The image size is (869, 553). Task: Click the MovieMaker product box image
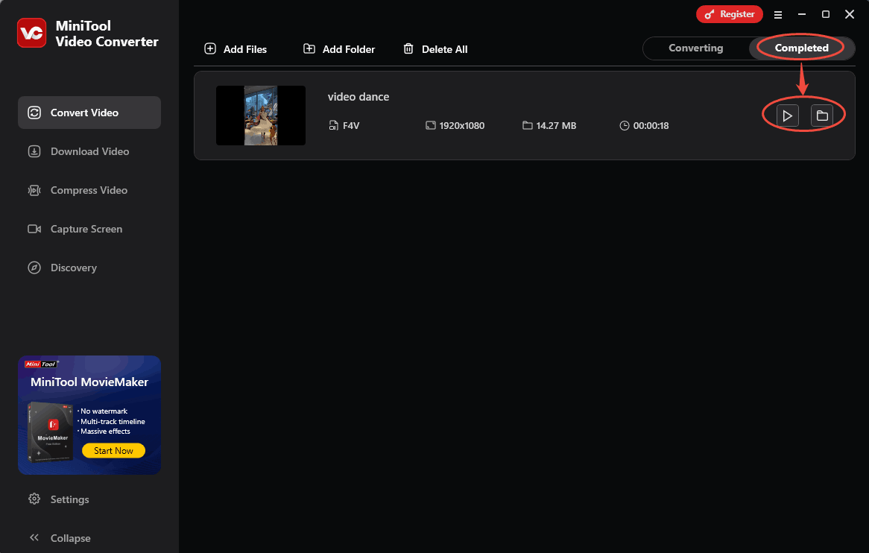(51, 432)
